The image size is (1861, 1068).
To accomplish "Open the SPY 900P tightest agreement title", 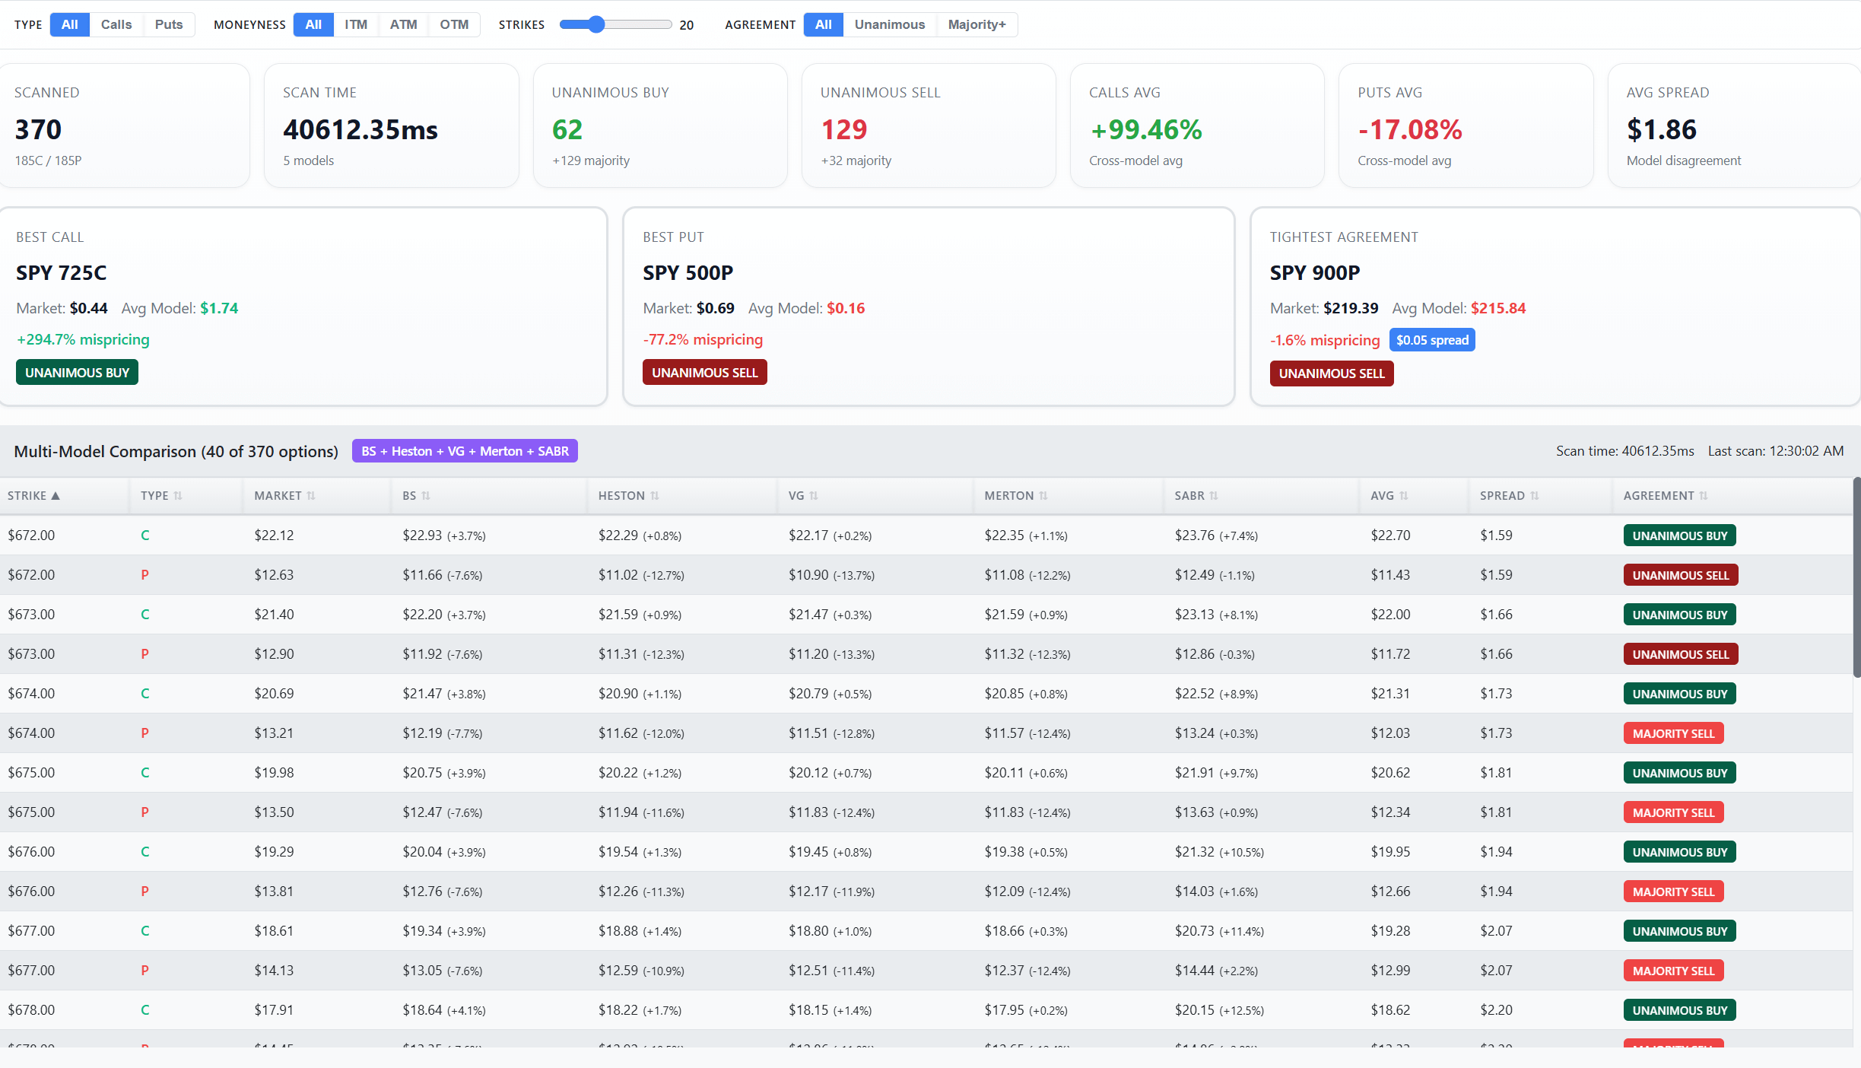I will tap(1315, 272).
